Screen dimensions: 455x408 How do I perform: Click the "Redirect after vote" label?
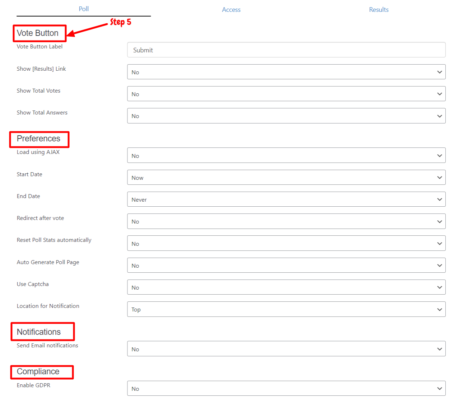(40, 218)
